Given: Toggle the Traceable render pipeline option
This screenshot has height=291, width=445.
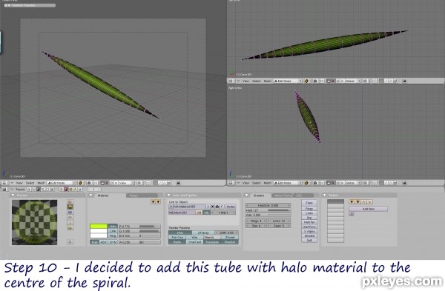Looking at the screenshot, I should click(x=212, y=242).
